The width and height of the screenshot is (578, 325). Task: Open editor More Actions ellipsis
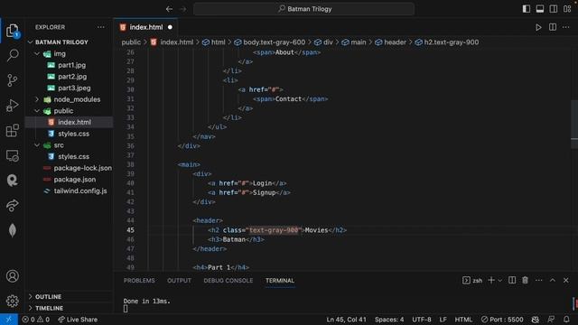566,27
